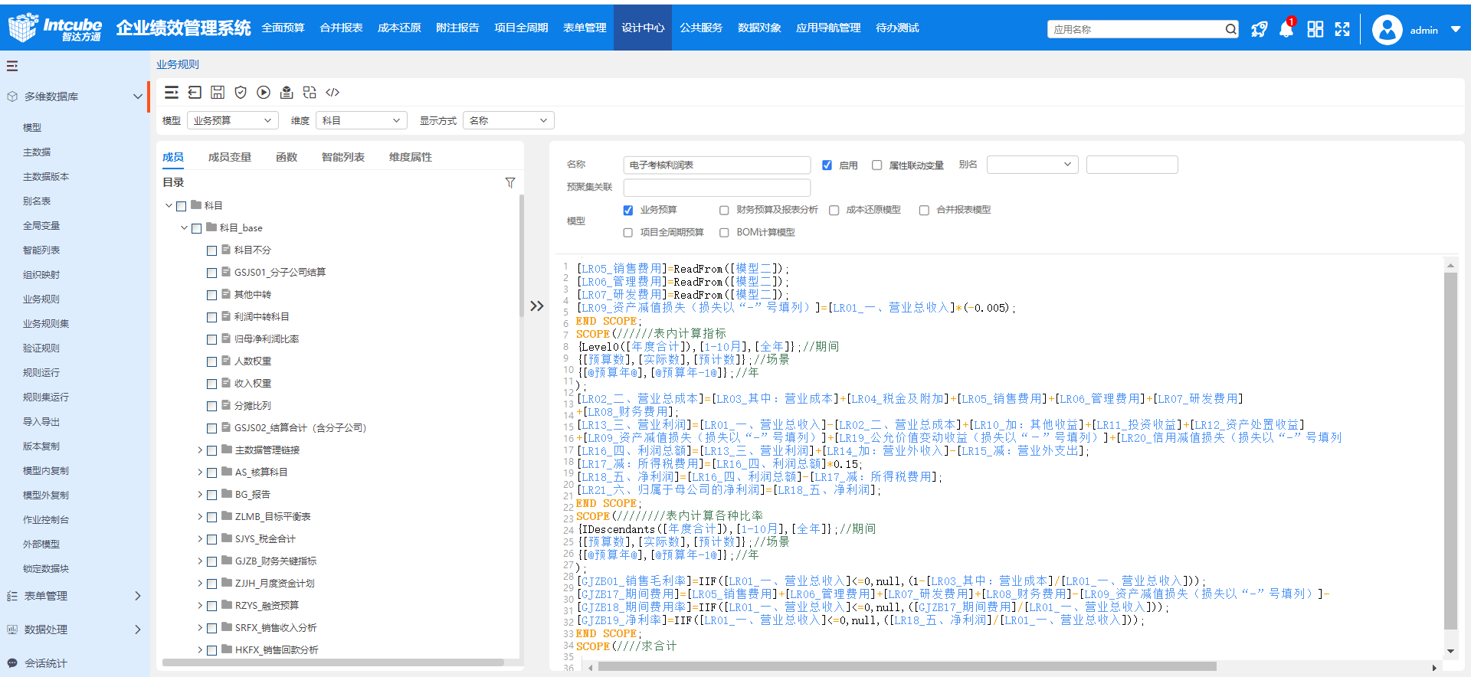The image size is (1471, 677).
Task: Open the 显示方式 dropdown showing 名称
Action: 508,121
